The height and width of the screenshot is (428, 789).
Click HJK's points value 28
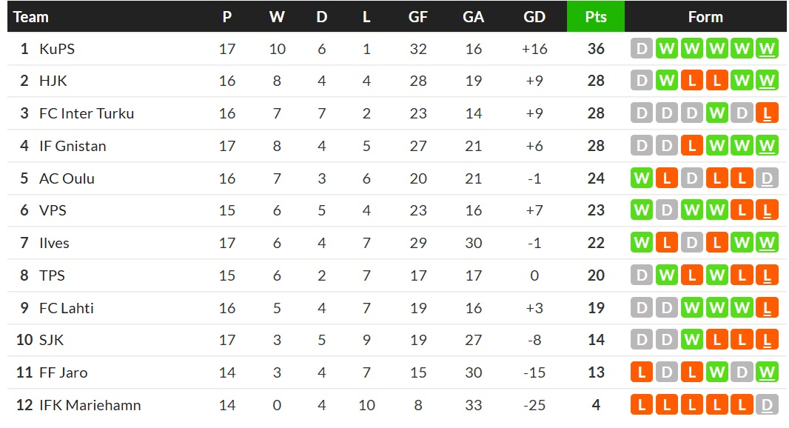click(597, 81)
